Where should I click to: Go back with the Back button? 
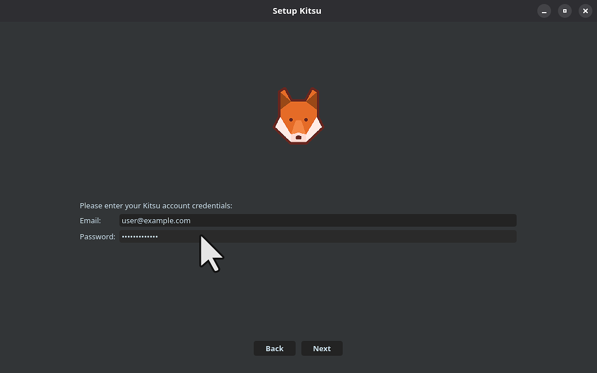tap(274, 348)
